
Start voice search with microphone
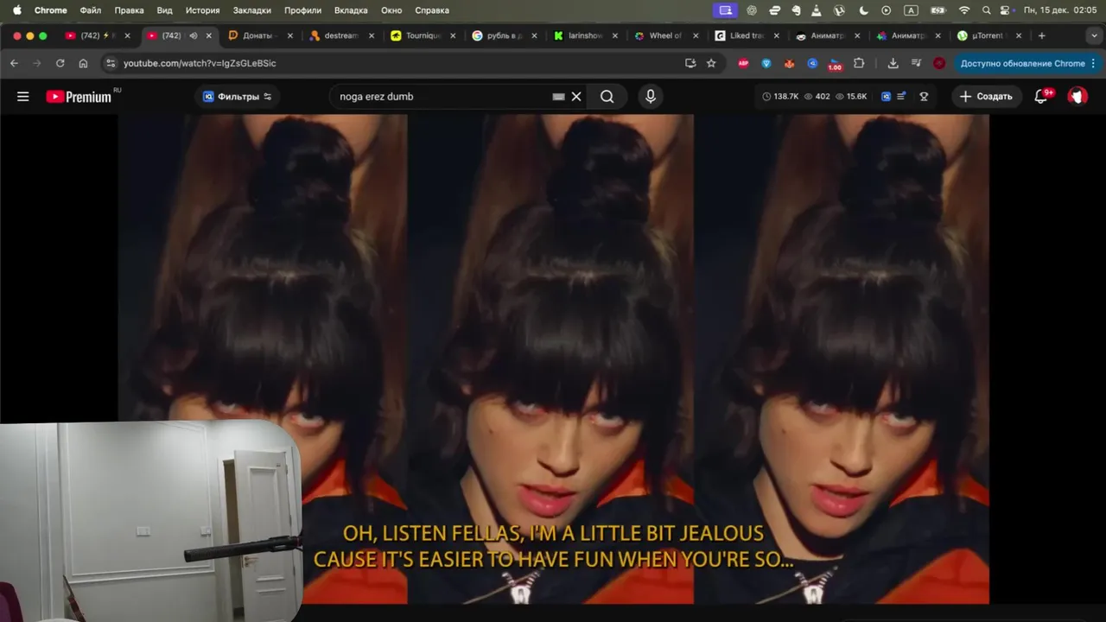pyautogui.click(x=651, y=97)
